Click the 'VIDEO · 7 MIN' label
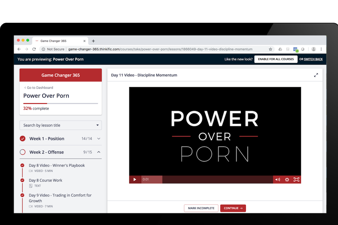The width and height of the screenshot is (338, 225). 43,206
